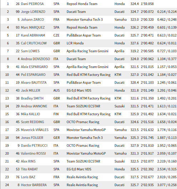The image size is (177, 189).
Task: Click Johann ZARCO rider name
Action: click(32, 20)
